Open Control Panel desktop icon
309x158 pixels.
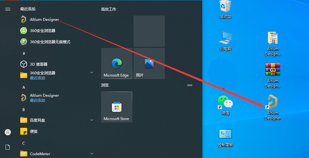point(225,137)
